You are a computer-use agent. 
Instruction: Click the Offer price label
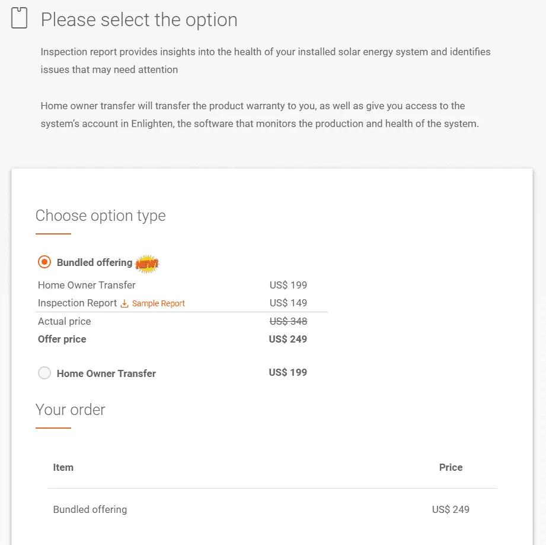[x=62, y=339]
